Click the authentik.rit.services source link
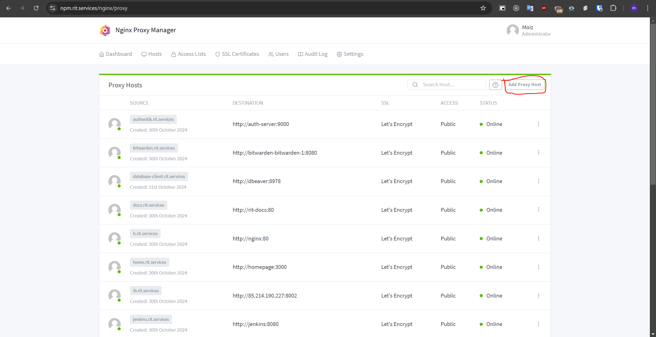This screenshot has height=337, width=656. [x=153, y=119]
